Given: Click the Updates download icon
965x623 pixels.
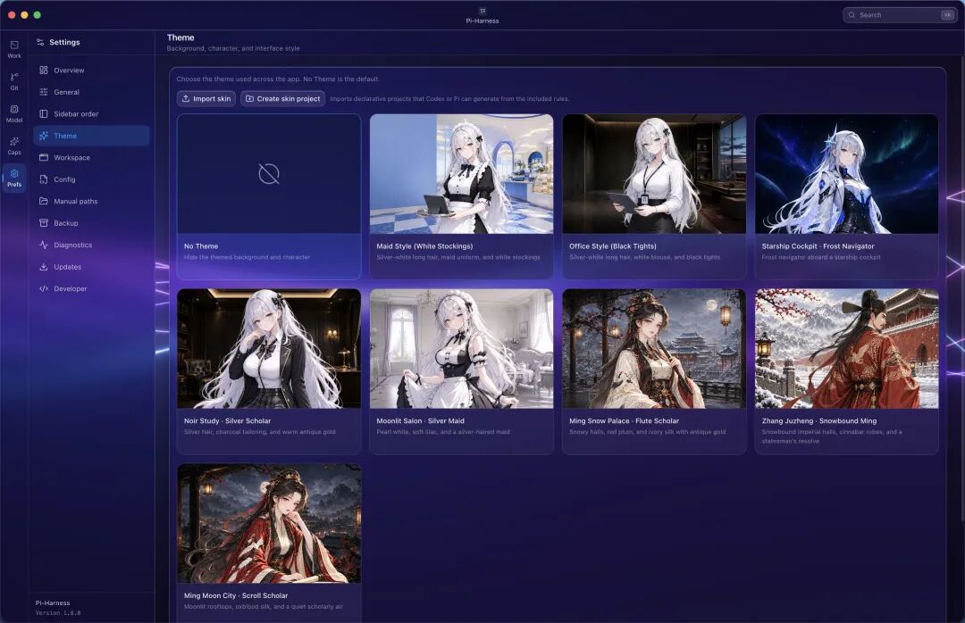Looking at the screenshot, I should tap(44, 267).
